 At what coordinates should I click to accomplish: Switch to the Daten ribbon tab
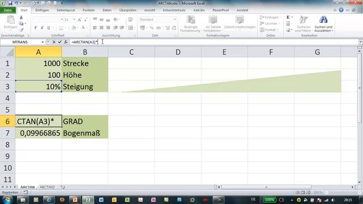point(107,10)
